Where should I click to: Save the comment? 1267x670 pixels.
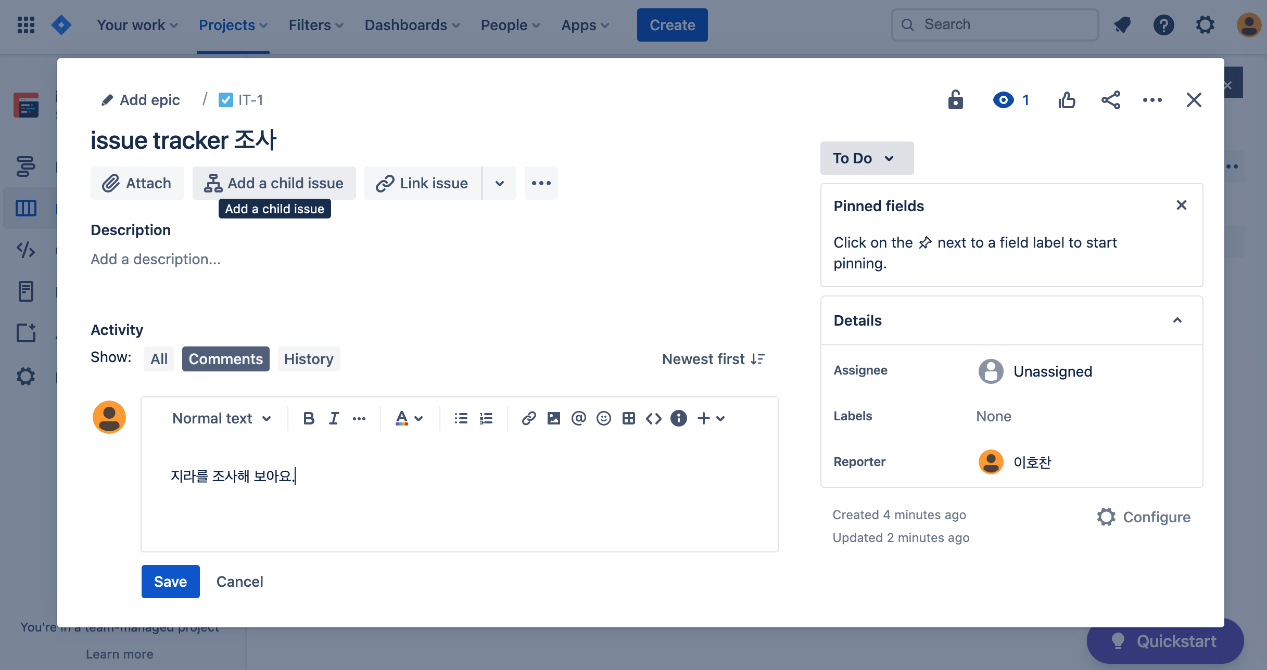170,582
